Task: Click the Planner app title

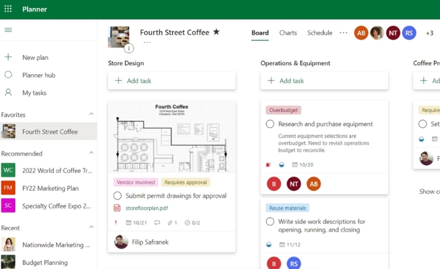Action: (x=35, y=9)
